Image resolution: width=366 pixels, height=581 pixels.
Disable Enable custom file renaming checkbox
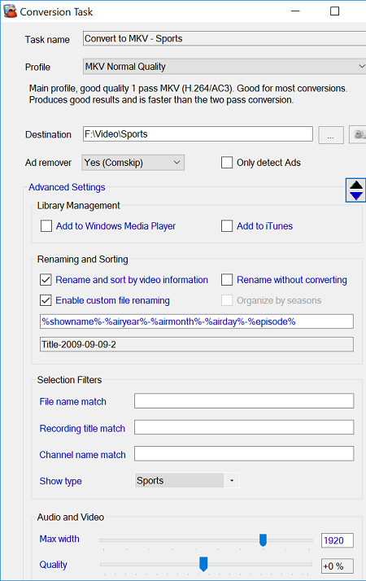(x=46, y=300)
